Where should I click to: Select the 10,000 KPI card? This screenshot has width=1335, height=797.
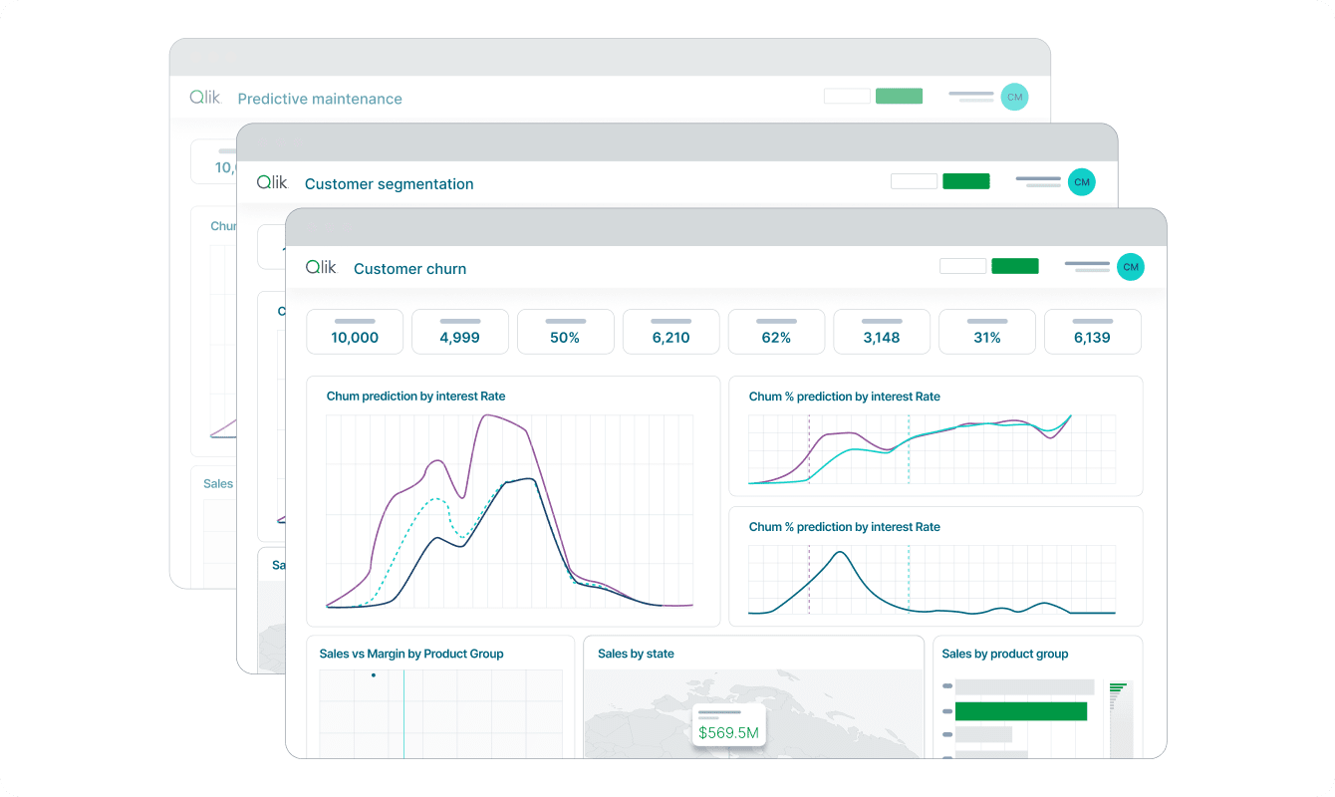click(x=355, y=332)
